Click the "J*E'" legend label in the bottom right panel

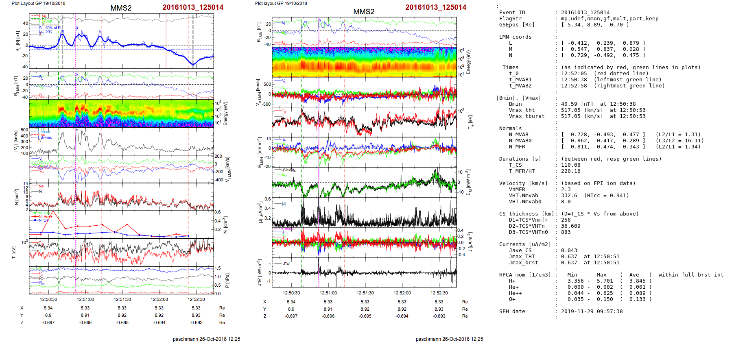point(286,264)
